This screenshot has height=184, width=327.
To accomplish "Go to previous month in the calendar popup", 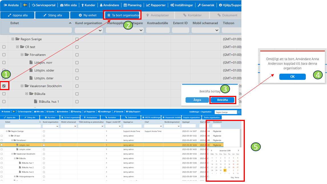I will click(212, 150).
